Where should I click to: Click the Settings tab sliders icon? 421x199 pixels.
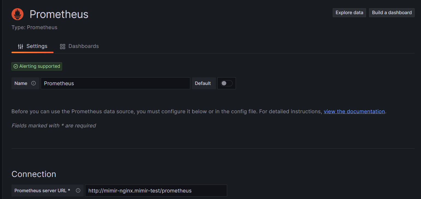pyautogui.click(x=21, y=46)
